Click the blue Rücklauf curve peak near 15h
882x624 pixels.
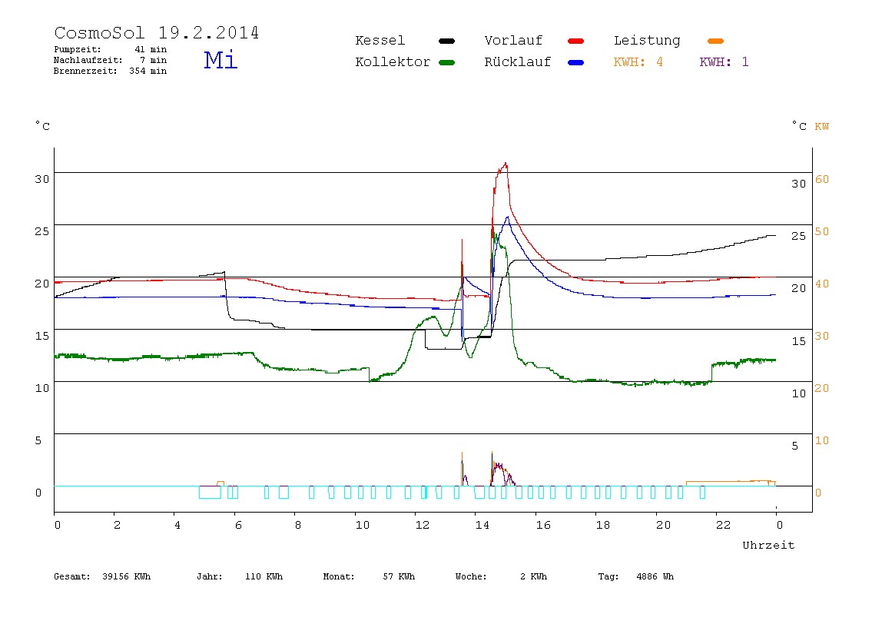pos(507,217)
